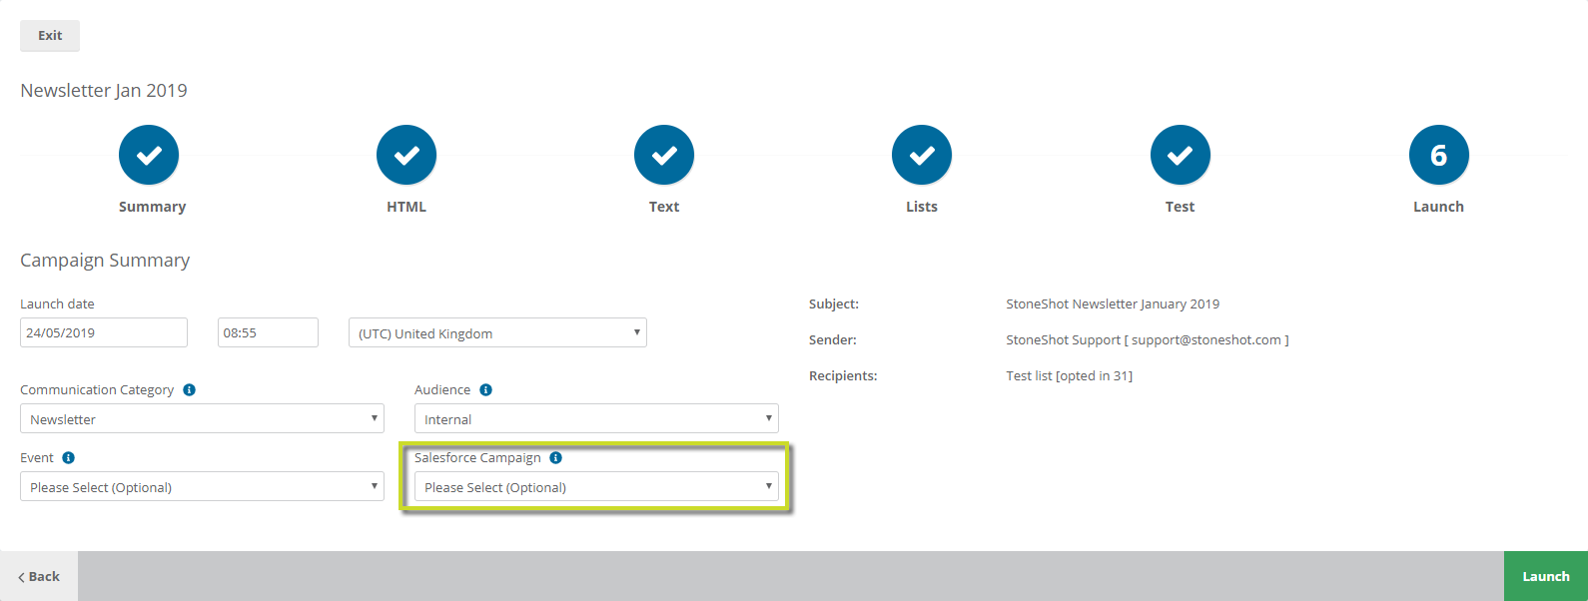
Task: Open Communication Category info tooltip icon
Action: click(x=190, y=389)
